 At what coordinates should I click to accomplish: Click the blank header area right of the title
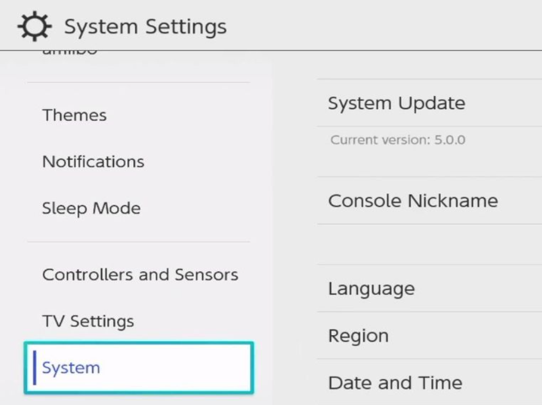tap(384, 26)
